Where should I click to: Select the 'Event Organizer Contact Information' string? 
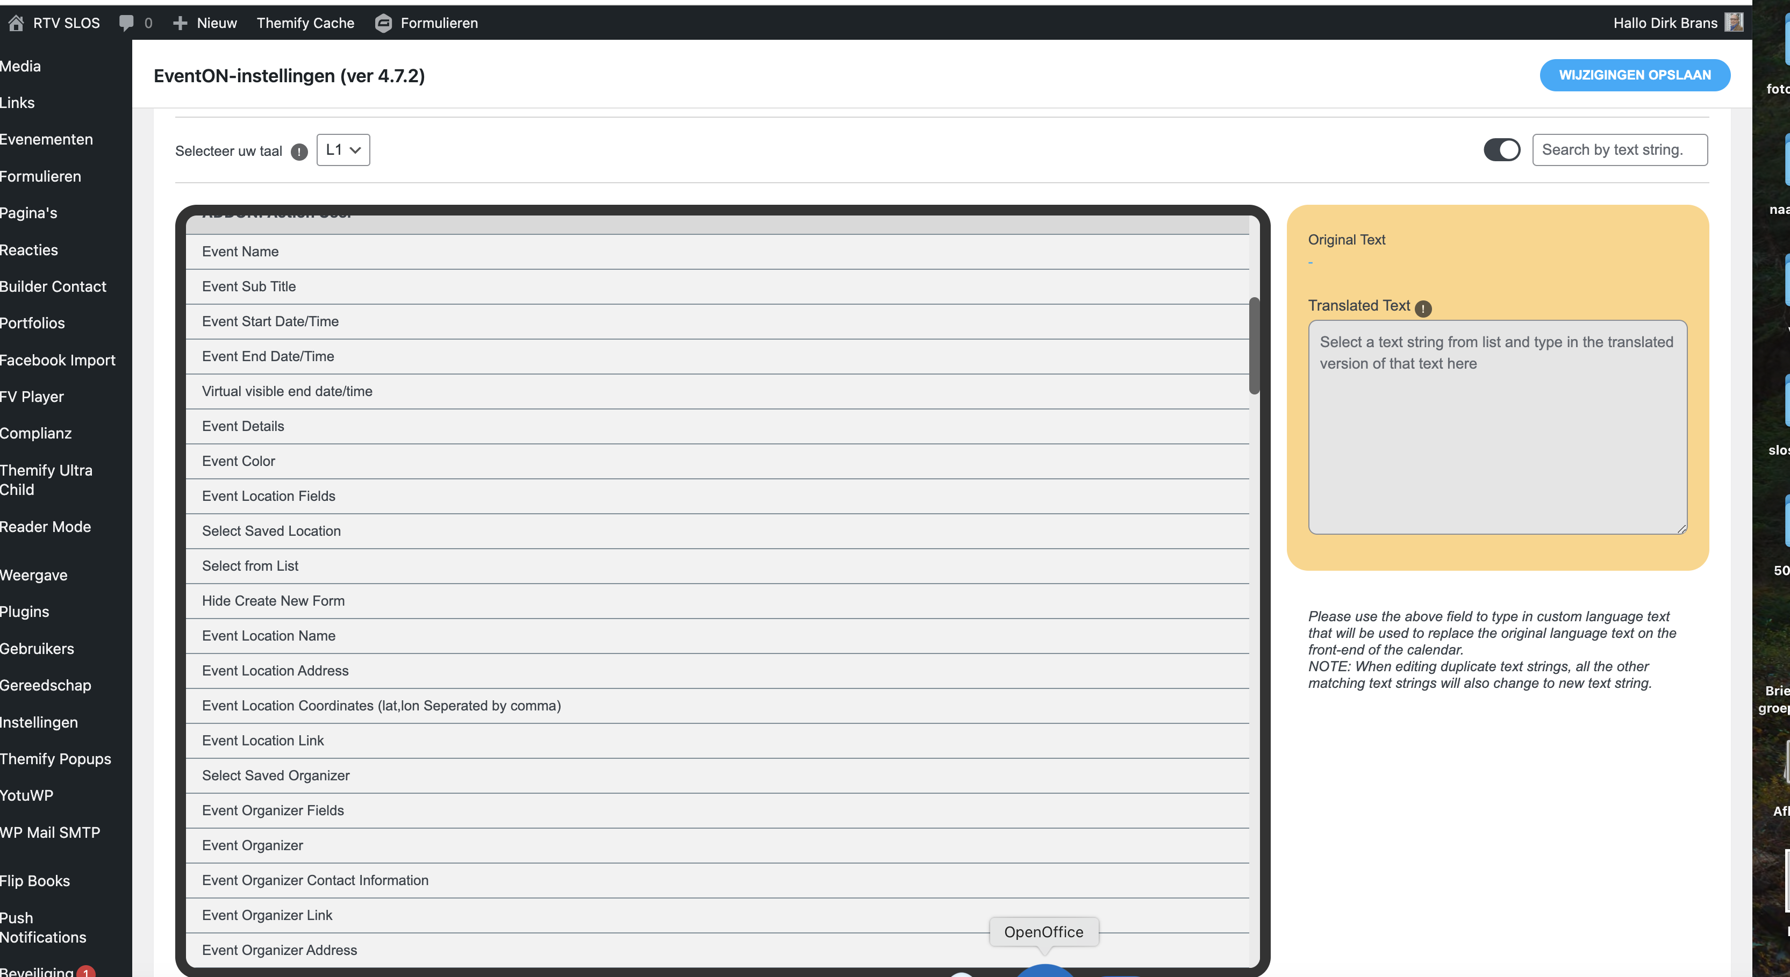[717, 880]
